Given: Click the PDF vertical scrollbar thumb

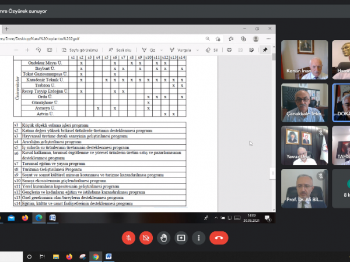Looking at the screenshot, I should (274, 57).
